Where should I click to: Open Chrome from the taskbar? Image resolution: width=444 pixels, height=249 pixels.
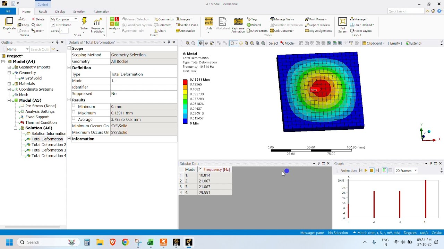(125, 242)
